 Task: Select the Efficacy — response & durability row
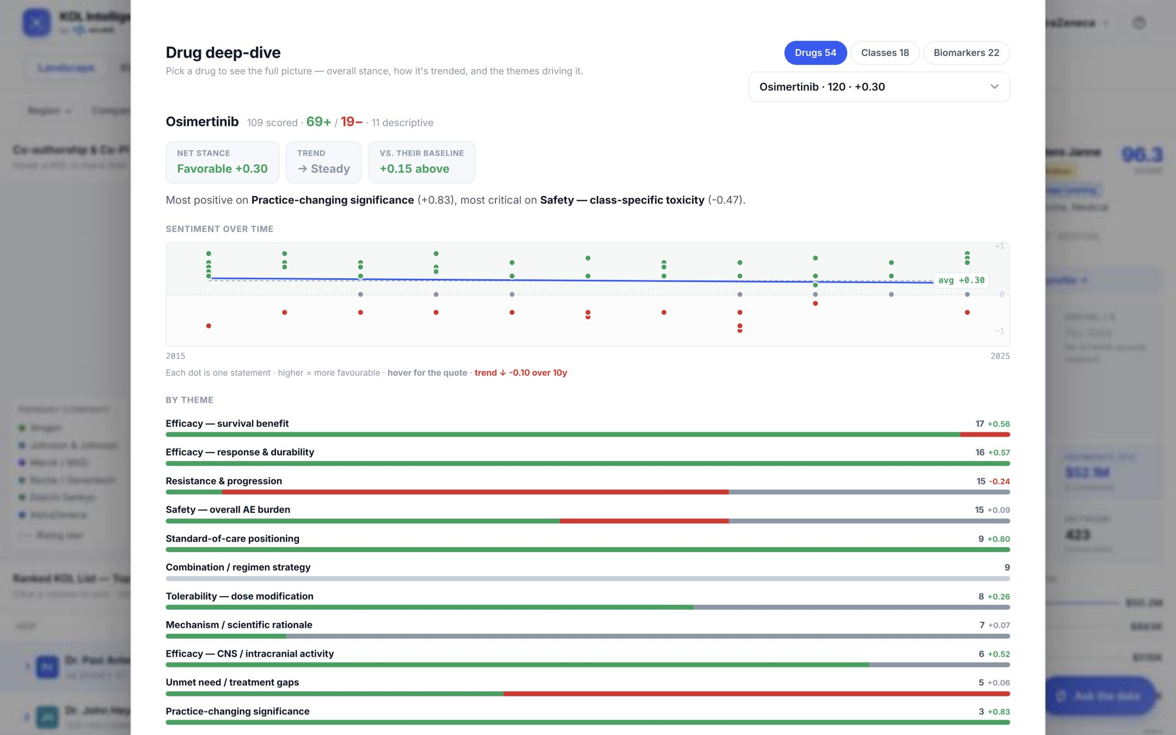pyautogui.click(x=588, y=456)
